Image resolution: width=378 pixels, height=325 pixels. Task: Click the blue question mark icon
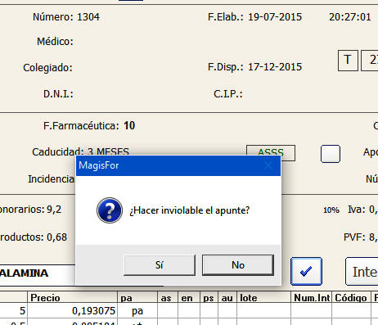tap(110, 210)
